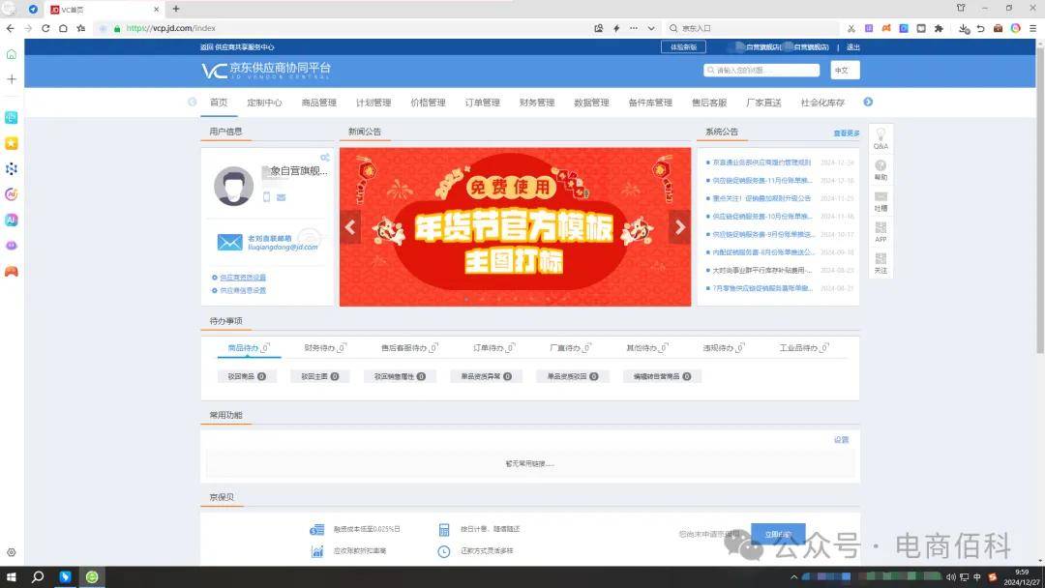1045x588 pixels.
Task: Click the Q&A lightbulb icon
Action: pos(881,134)
